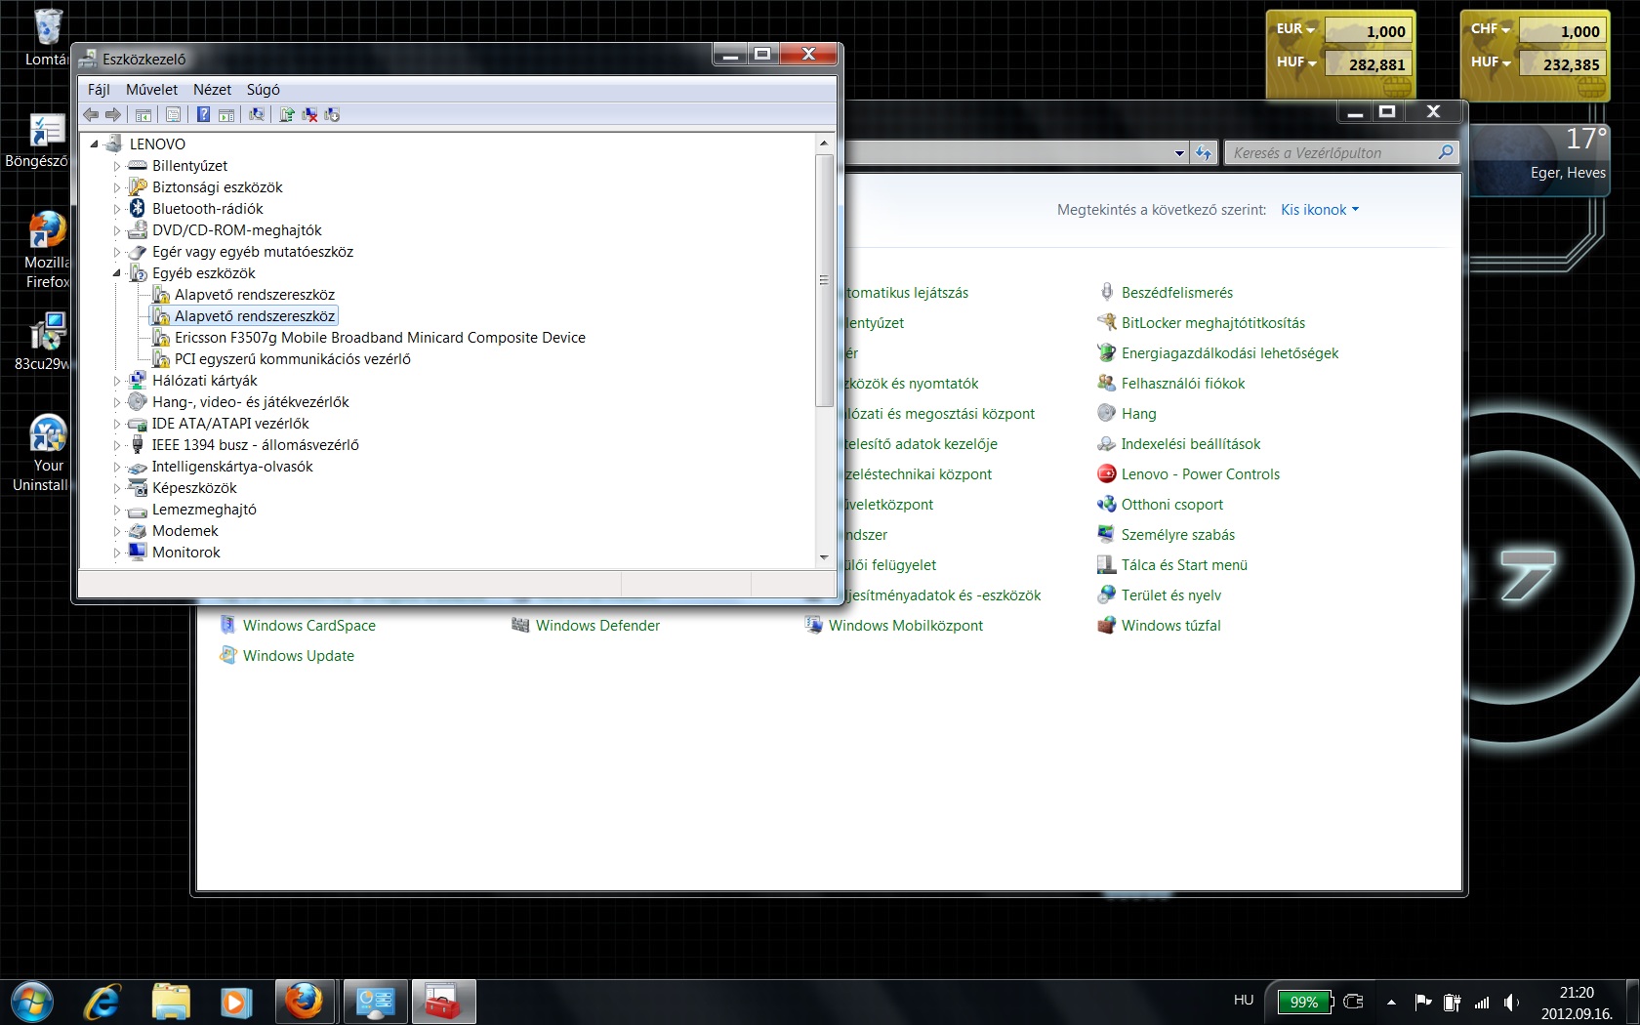Click the Terület és nyelv icon

(x=1106, y=595)
